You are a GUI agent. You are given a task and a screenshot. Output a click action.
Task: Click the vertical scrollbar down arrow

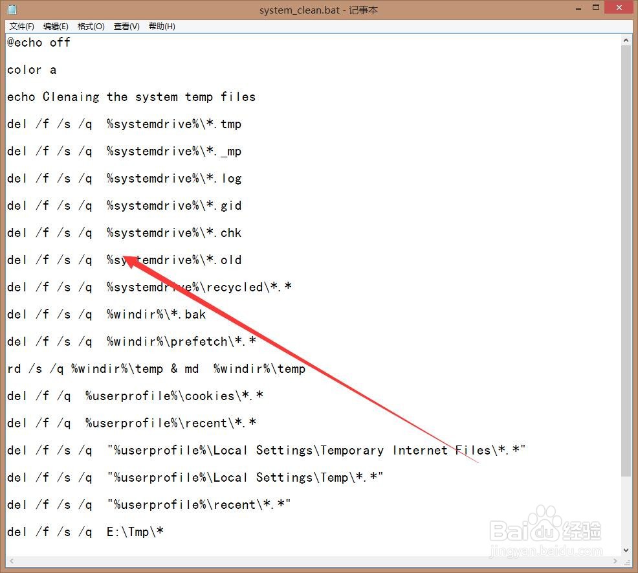click(626, 550)
